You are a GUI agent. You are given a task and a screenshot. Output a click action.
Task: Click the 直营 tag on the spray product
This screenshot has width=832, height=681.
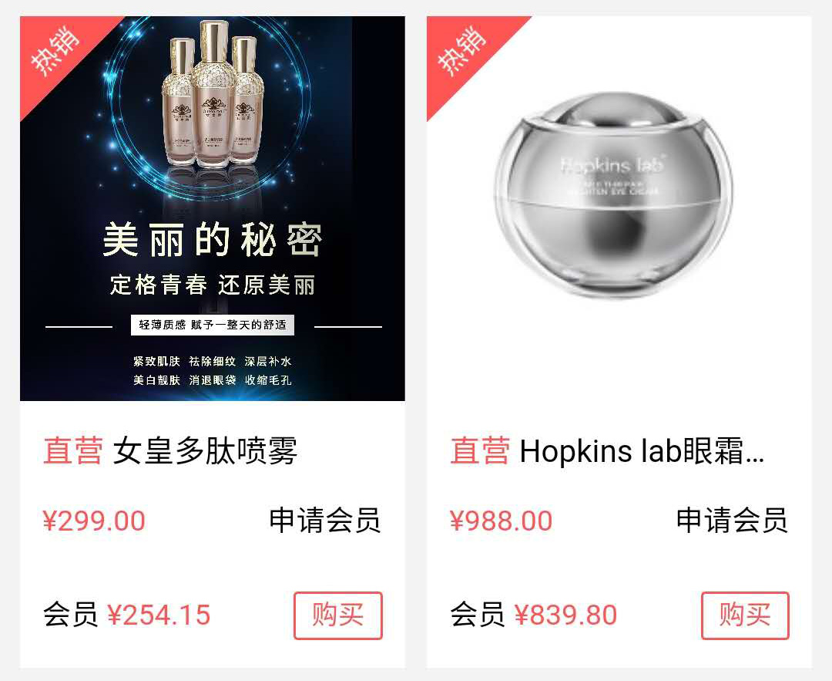coord(73,450)
